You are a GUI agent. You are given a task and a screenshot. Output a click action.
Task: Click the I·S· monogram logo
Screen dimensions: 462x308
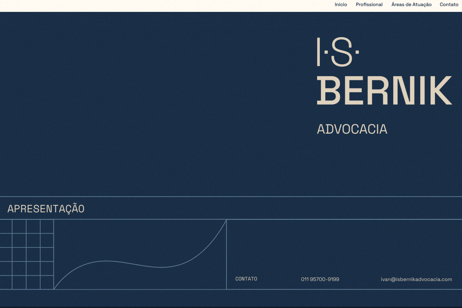(338, 52)
